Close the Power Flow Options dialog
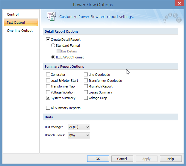The image size is (186, 166). 179,4
